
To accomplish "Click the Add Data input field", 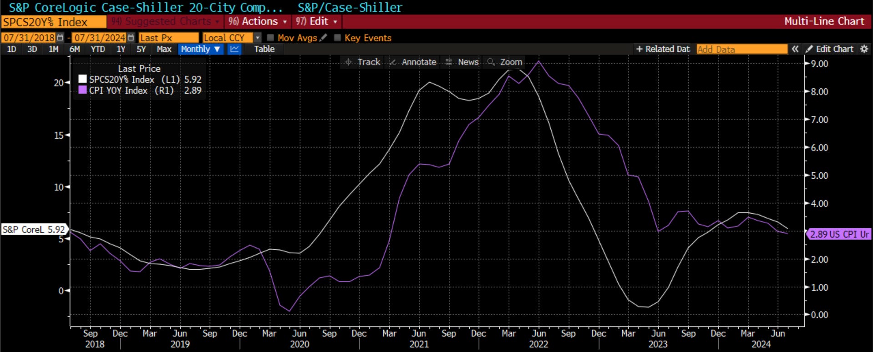I will [741, 49].
